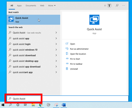Expand arrow next to quick assist desktop app

(x=56, y=61)
